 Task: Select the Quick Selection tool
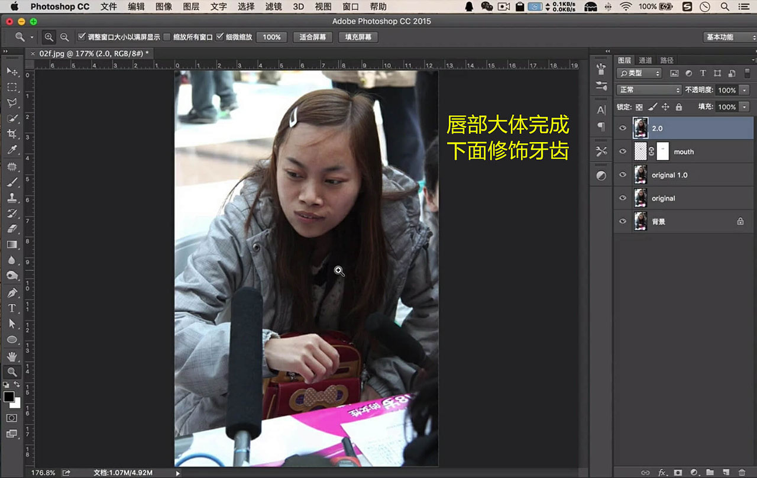(12, 118)
